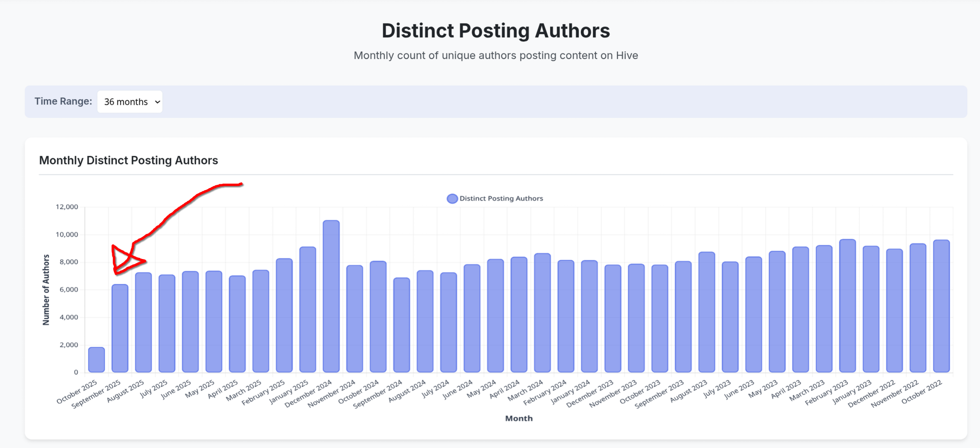Click the October 2025 bar
Screen dimensions: 980x448
[x=97, y=359]
